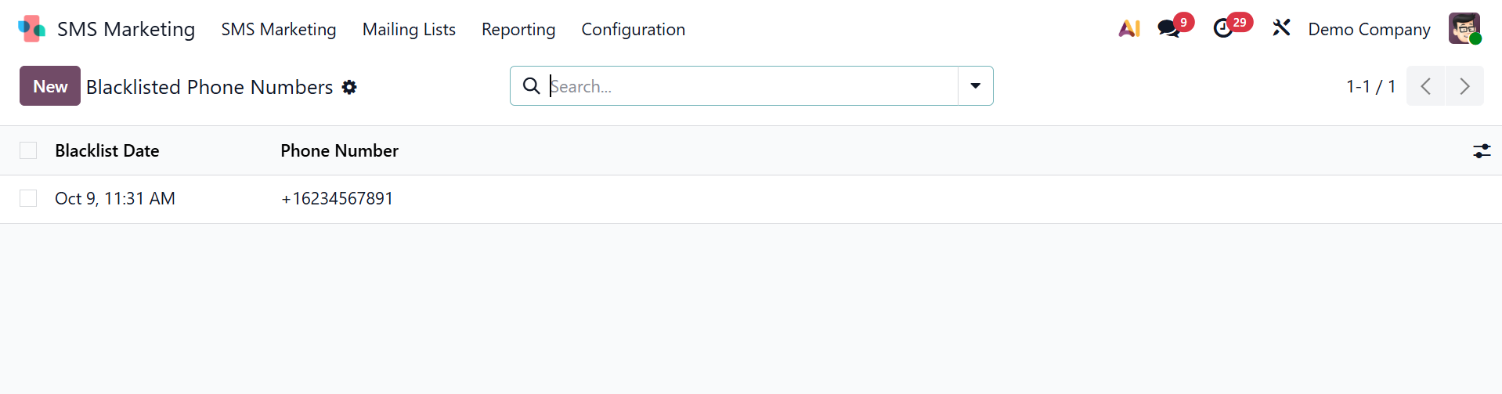Open the conversations chat bubble icon
Image resolution: width=1502 pixels, height=394 pixels.
click(x=1168, y=29)
